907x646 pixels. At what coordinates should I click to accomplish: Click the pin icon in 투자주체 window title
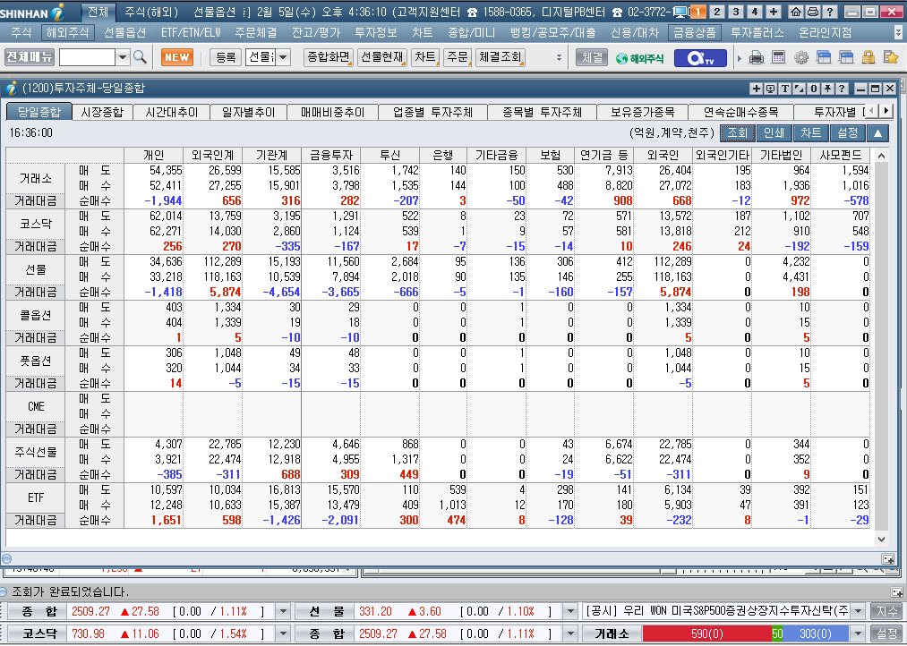827,89
